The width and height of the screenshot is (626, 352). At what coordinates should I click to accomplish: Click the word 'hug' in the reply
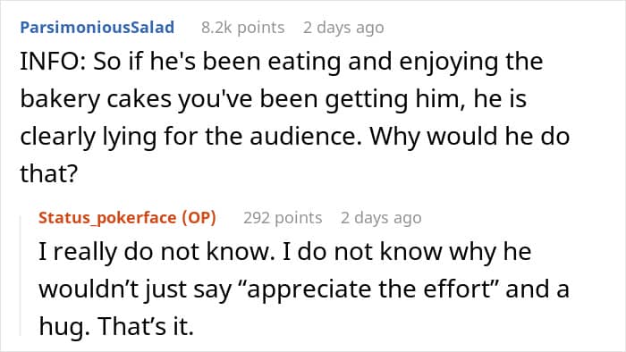pyautogui.click(x=61, y=326)
